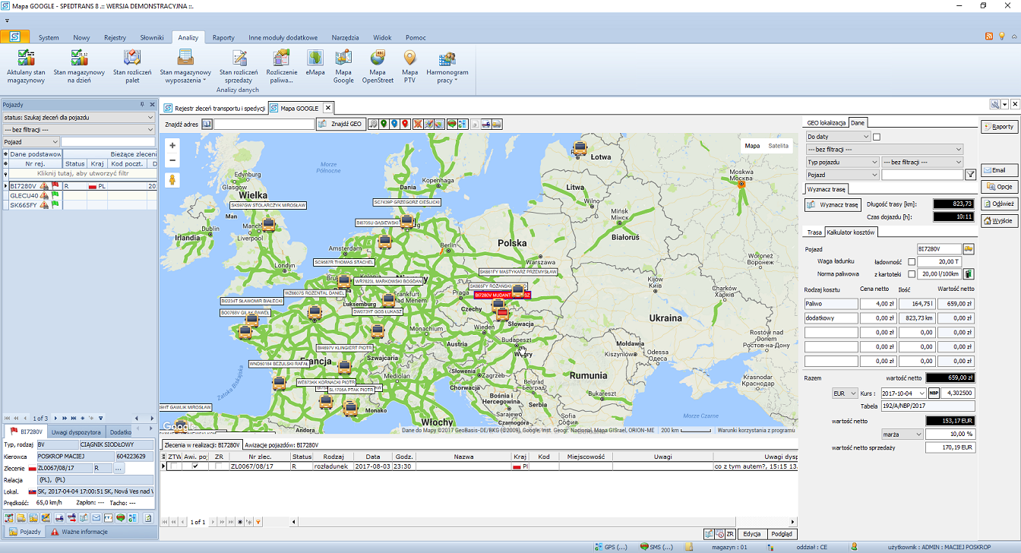Open the Typ pojazdu dropdown
Screen dimensions: 1021x553
(842, 162)
